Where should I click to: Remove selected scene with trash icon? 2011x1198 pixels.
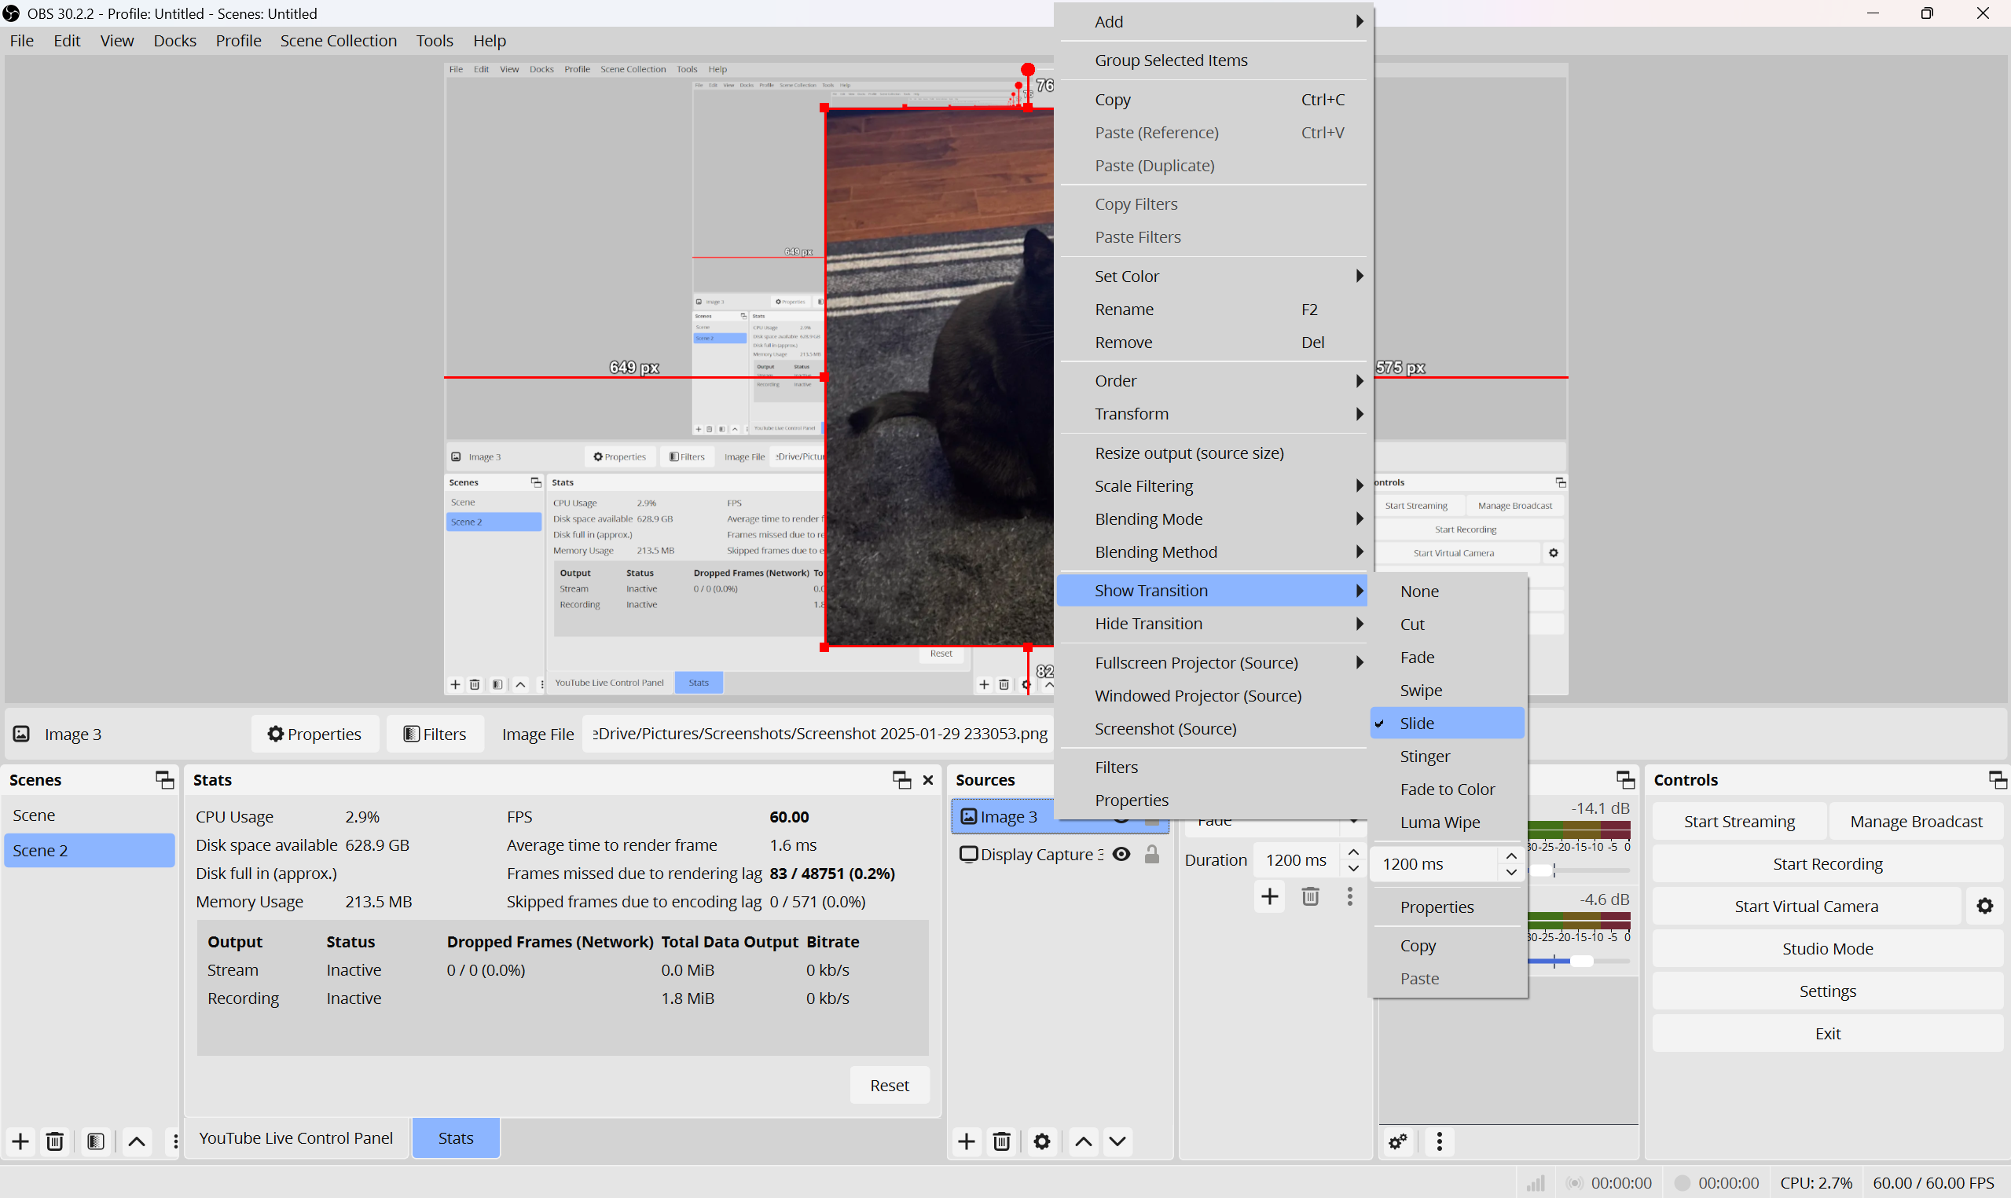(55, 1141)
